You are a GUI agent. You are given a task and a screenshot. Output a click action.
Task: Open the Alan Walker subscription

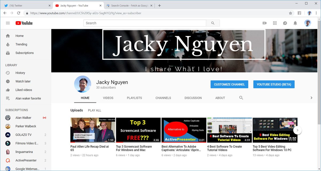(25, 118)
